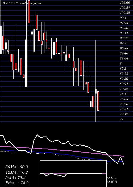Click the 12MA : 76.2 readout
133x187 pixels.
17,172
